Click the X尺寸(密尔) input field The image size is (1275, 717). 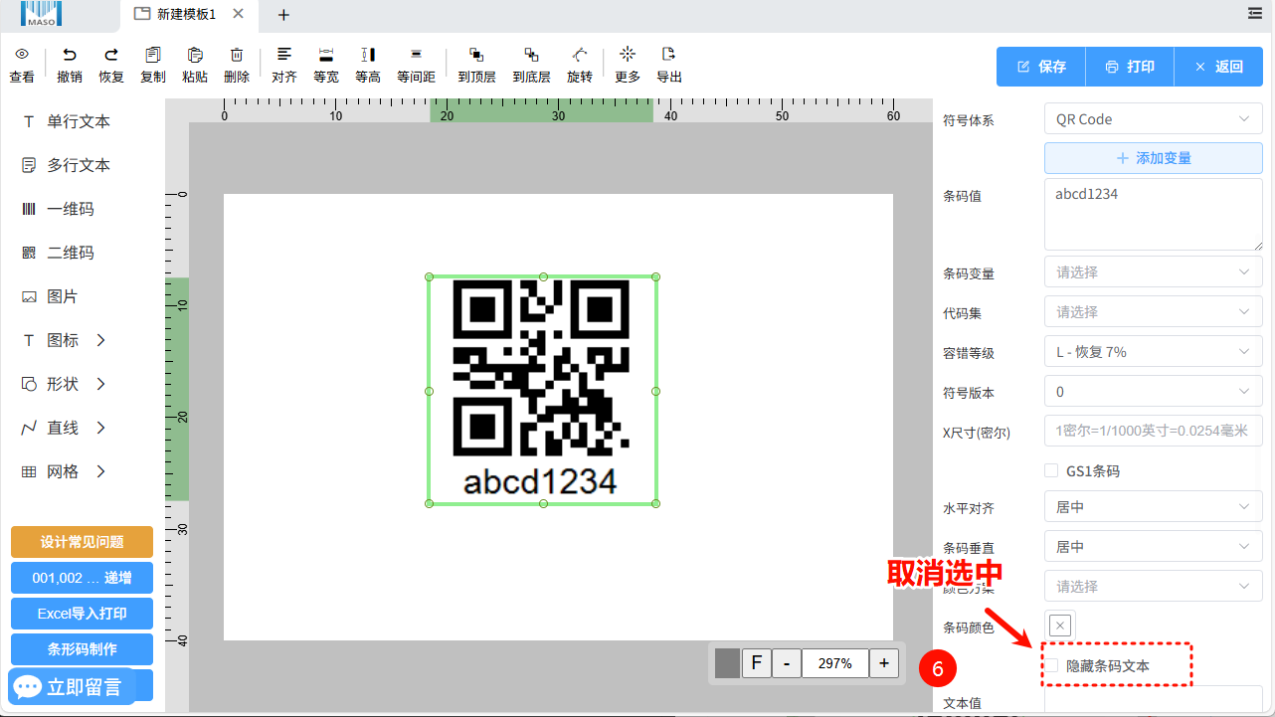click(1153, 432)
